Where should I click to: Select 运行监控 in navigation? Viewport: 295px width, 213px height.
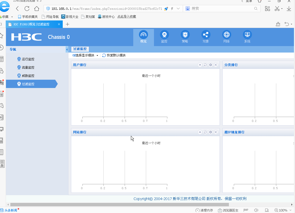(x=26, y=59)
